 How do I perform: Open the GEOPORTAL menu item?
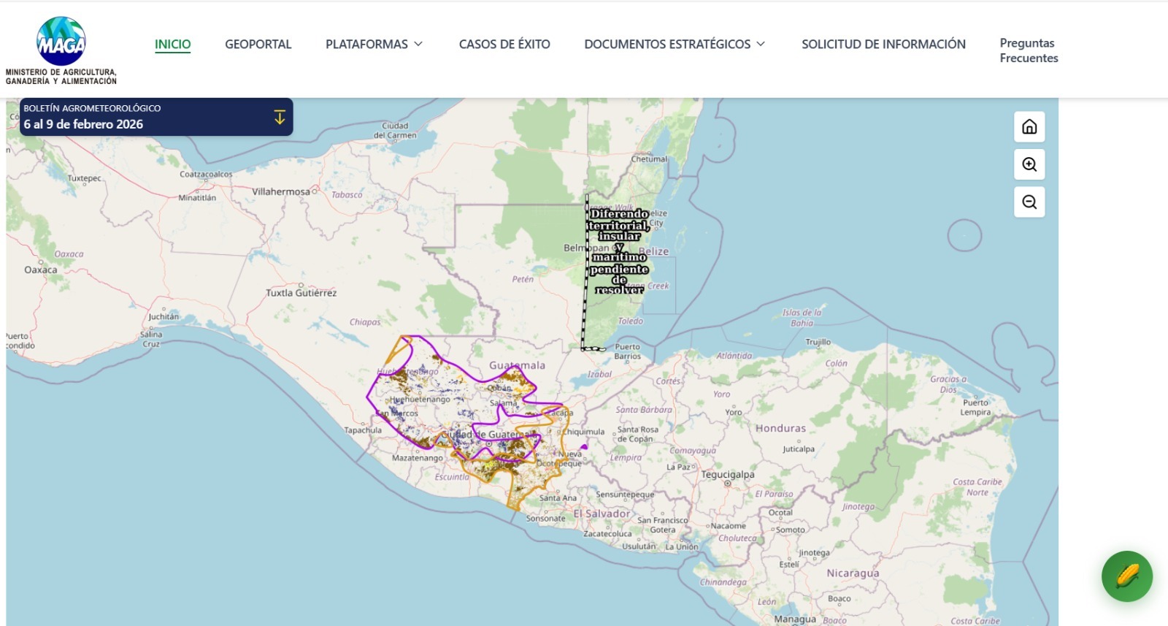(x=258, y=45)
